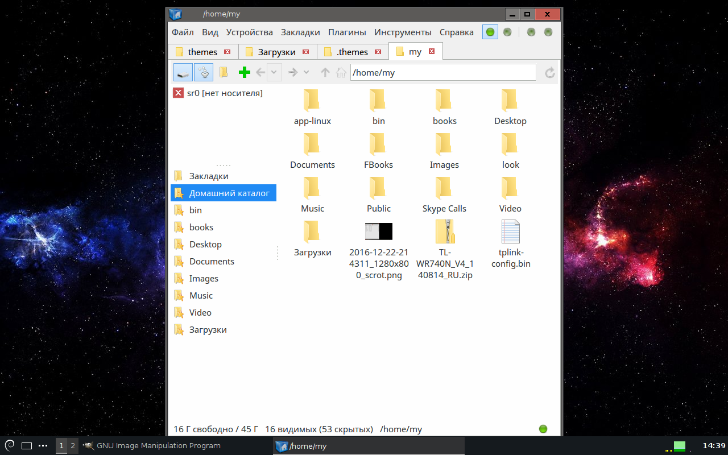Viewport: 728px width, 455px height.
Task: Switch to workspace 2 in taskbar
Action: click(73, 446)
